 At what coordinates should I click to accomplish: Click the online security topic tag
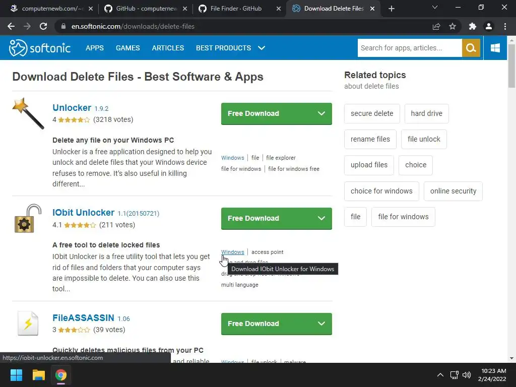pyautogui.click(x=453, y=191)
